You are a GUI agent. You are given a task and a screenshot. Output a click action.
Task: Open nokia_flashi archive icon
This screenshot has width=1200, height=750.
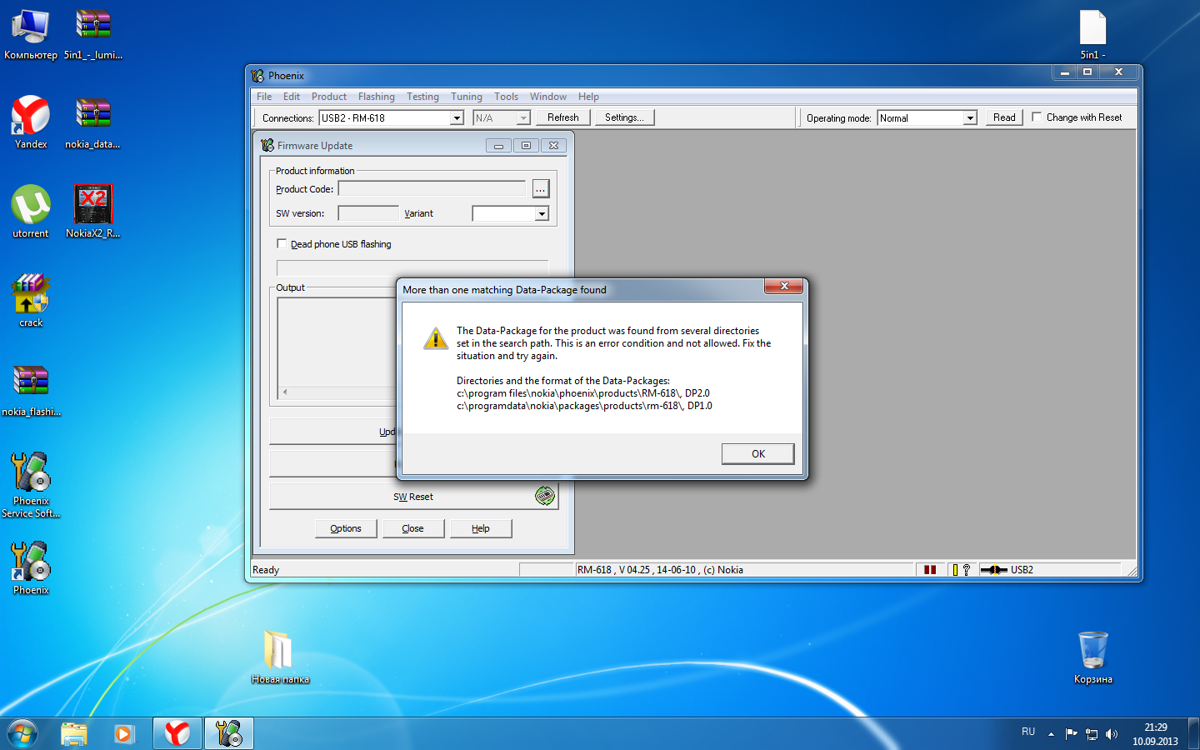tap(31, 390)
